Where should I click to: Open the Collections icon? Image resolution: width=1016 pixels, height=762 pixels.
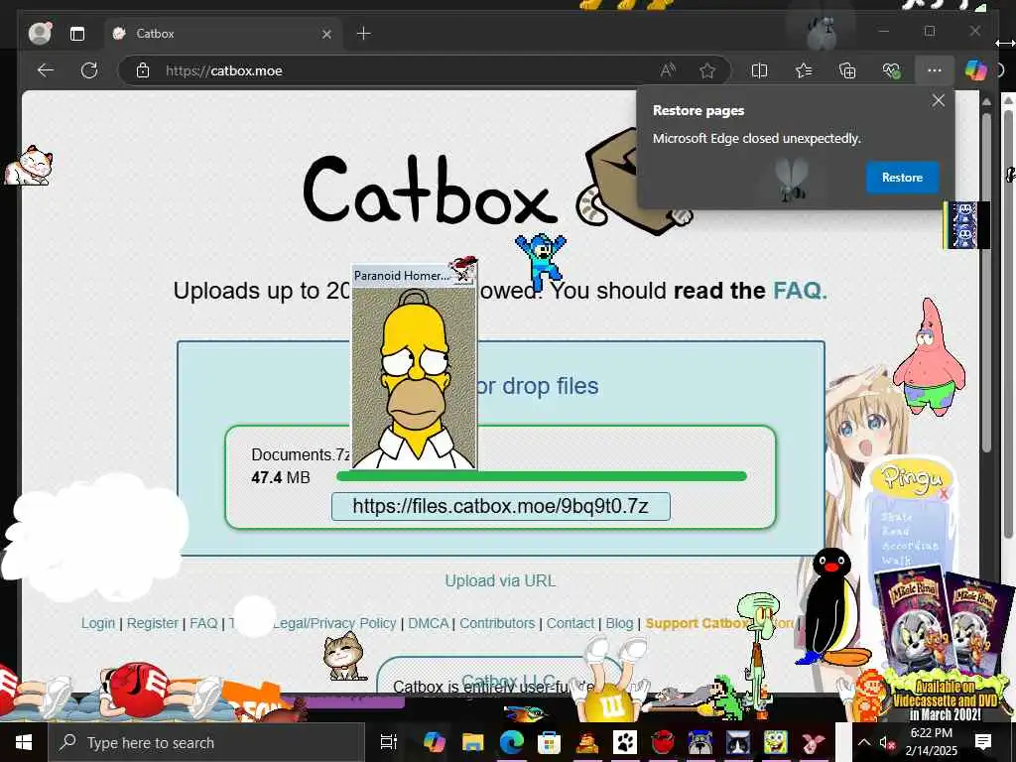(847, 70)
